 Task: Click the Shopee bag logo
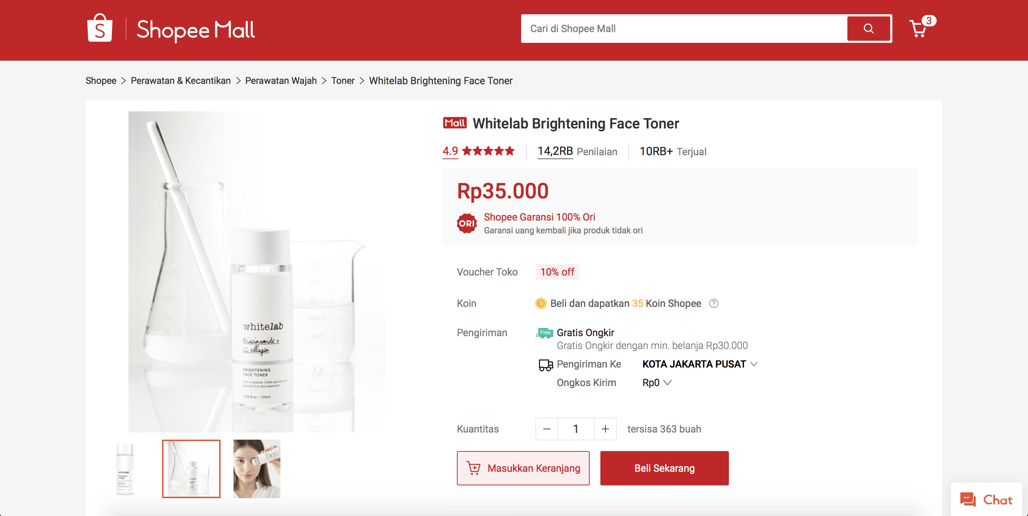pos(99,28)
